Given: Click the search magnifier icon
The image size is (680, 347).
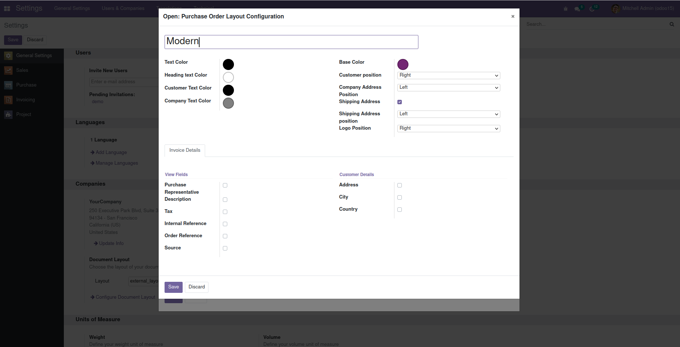Looking at the screenshot, I should click(x=672, y=24).
